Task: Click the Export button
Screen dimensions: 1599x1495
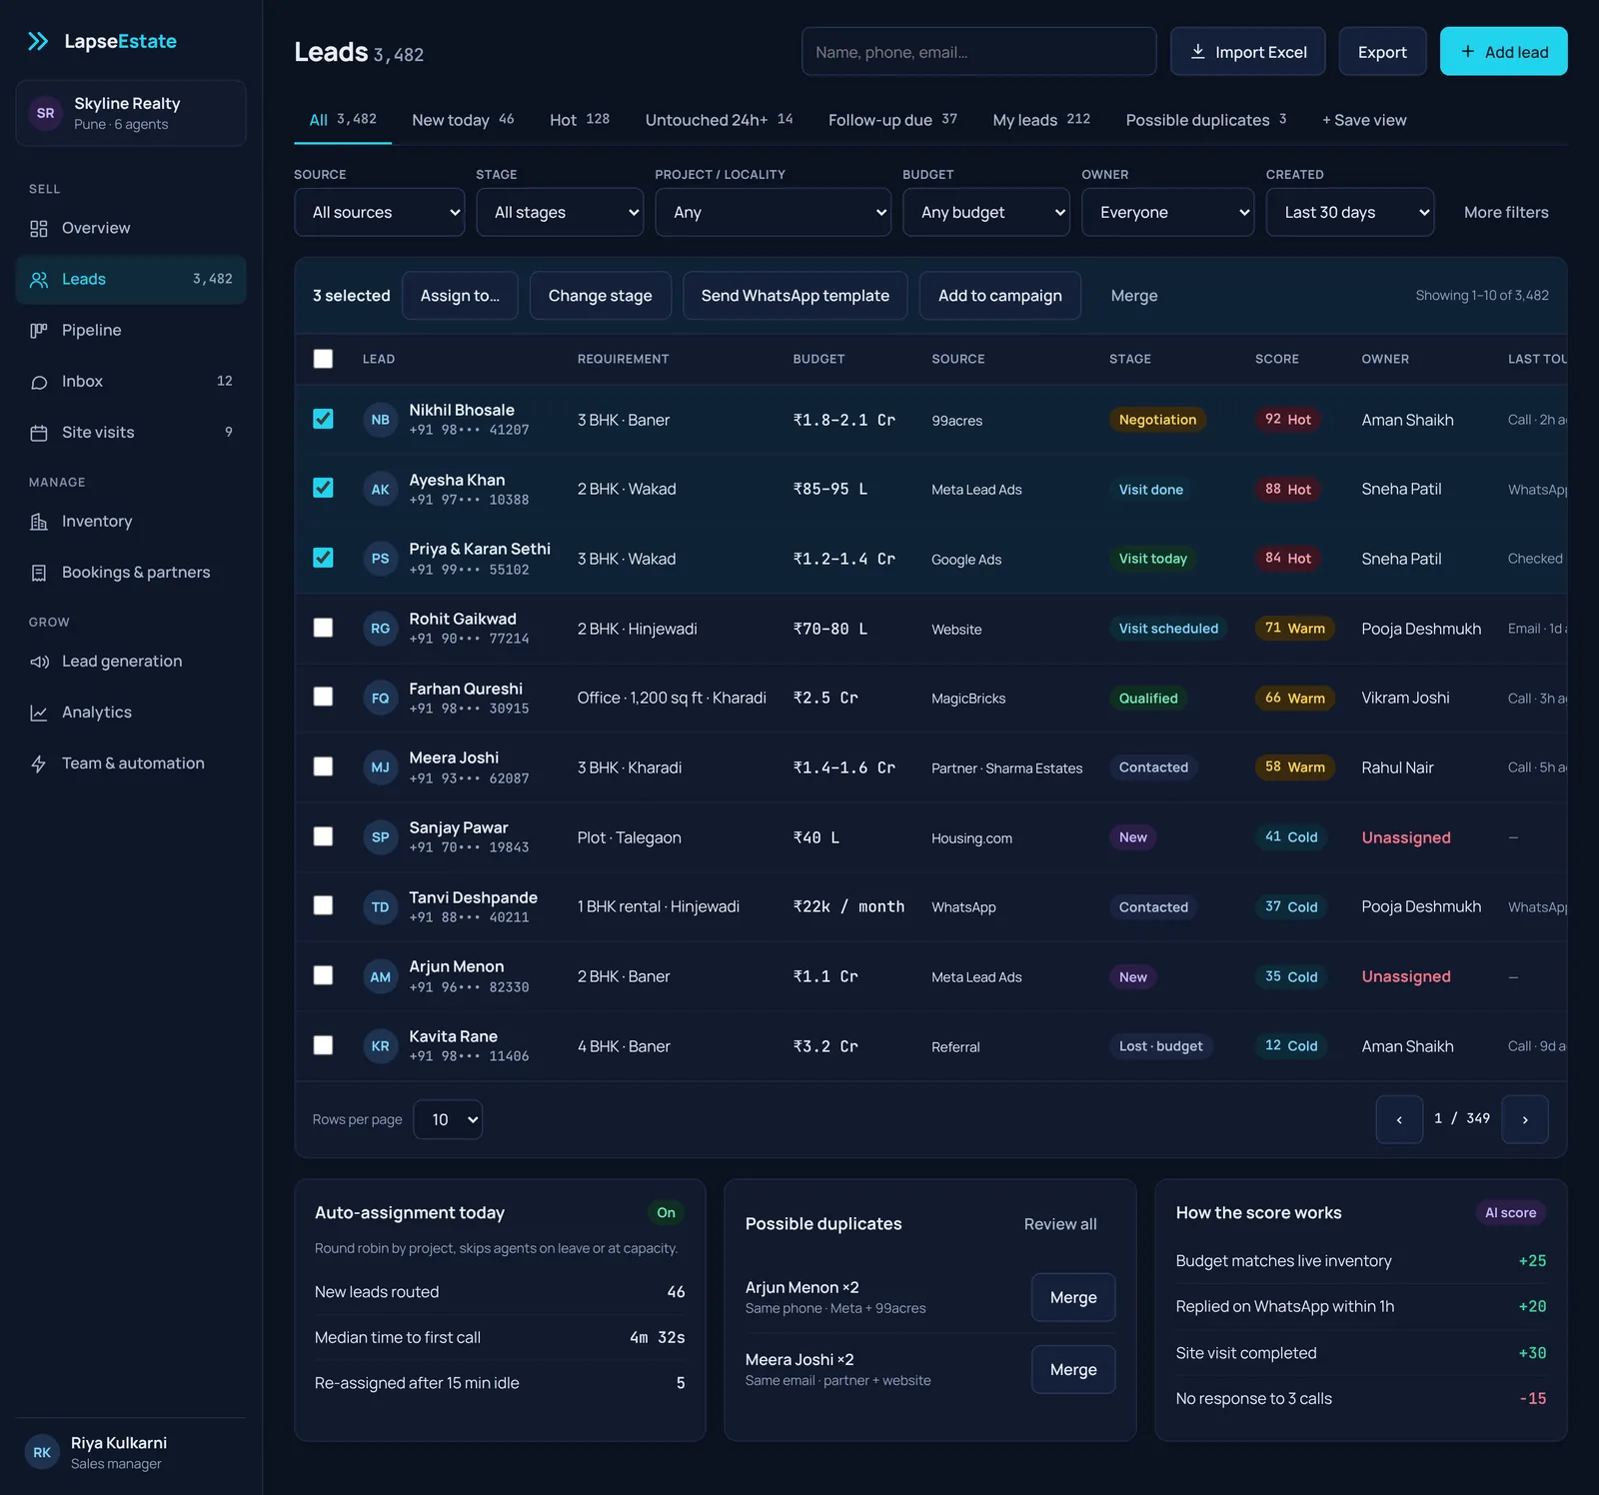Action: click(1382, 51)
